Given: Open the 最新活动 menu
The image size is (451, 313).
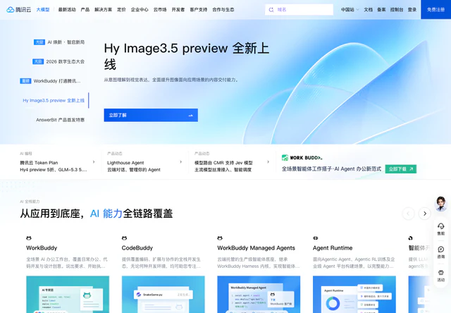Looking at the screenshot, I should coord(67,9).
